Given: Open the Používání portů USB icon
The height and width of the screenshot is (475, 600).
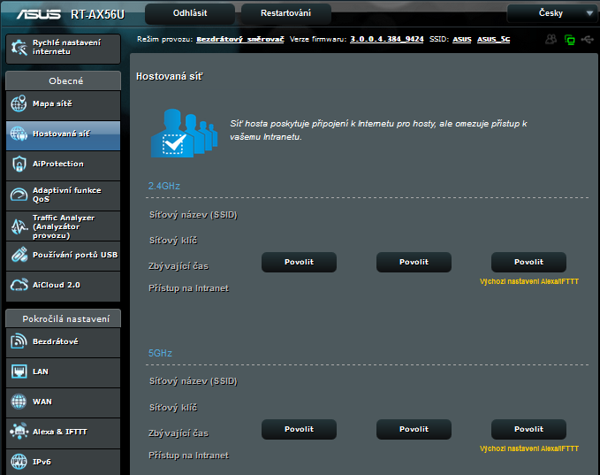Looking at the screenshot, I should coord(19,255).
